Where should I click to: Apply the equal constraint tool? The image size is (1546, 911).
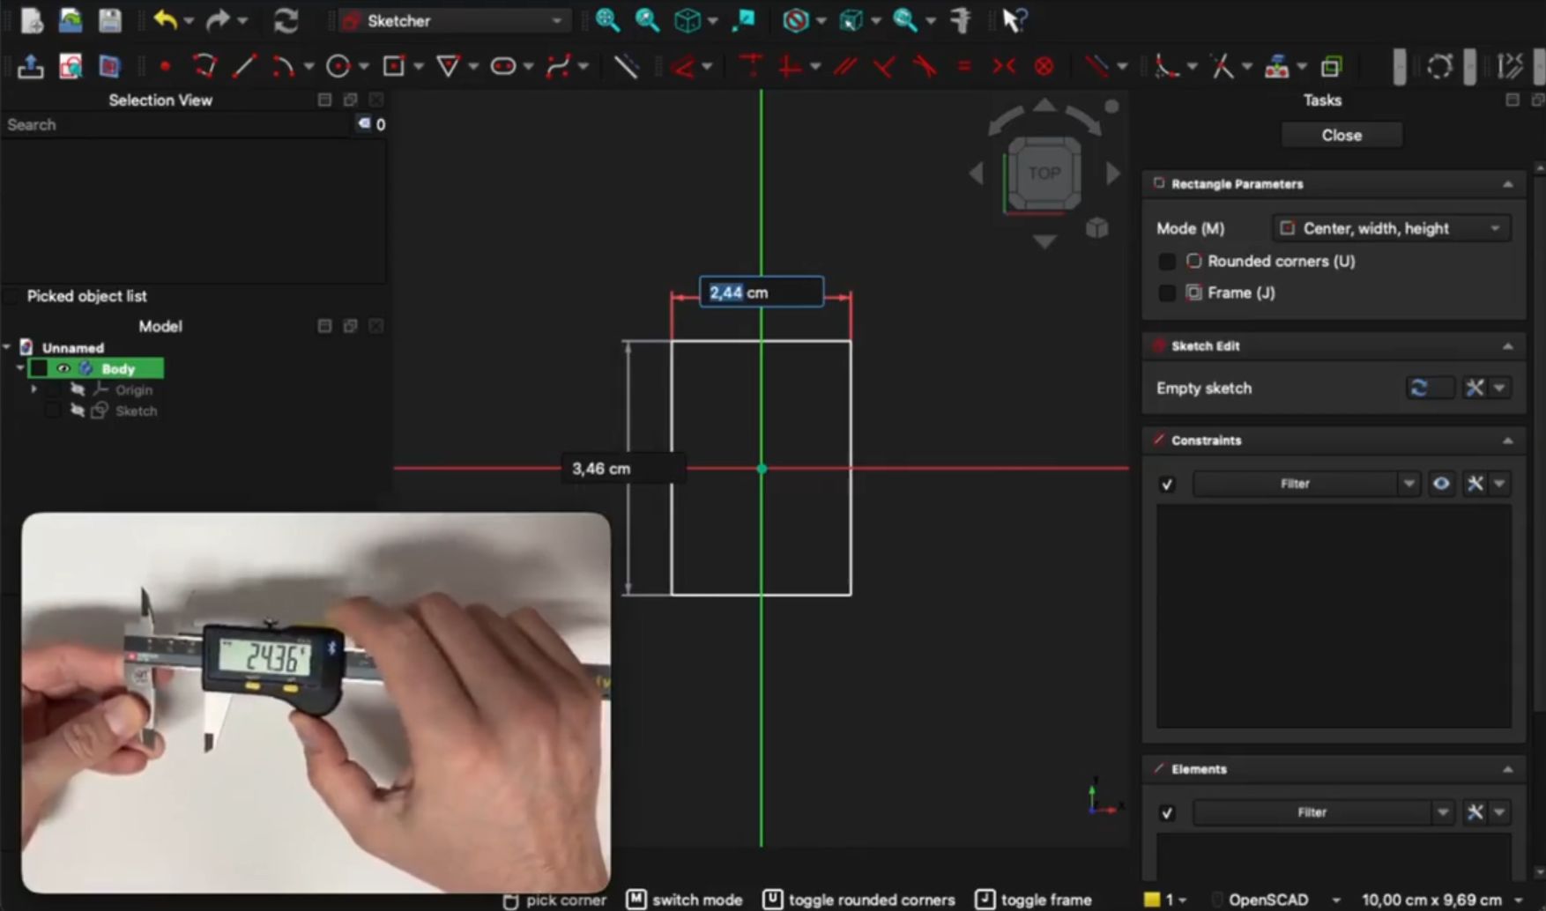tap(963, 66)
